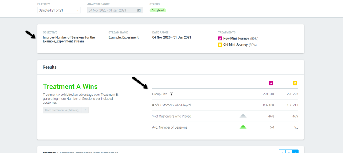Click the green distribution curve icon
This screenshot has height=153, width=343.
click(243, 127)
